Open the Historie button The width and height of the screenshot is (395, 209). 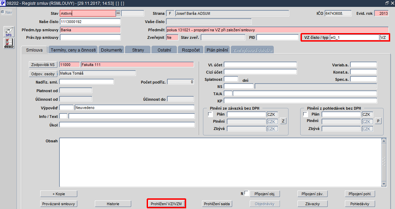(113, 204)
